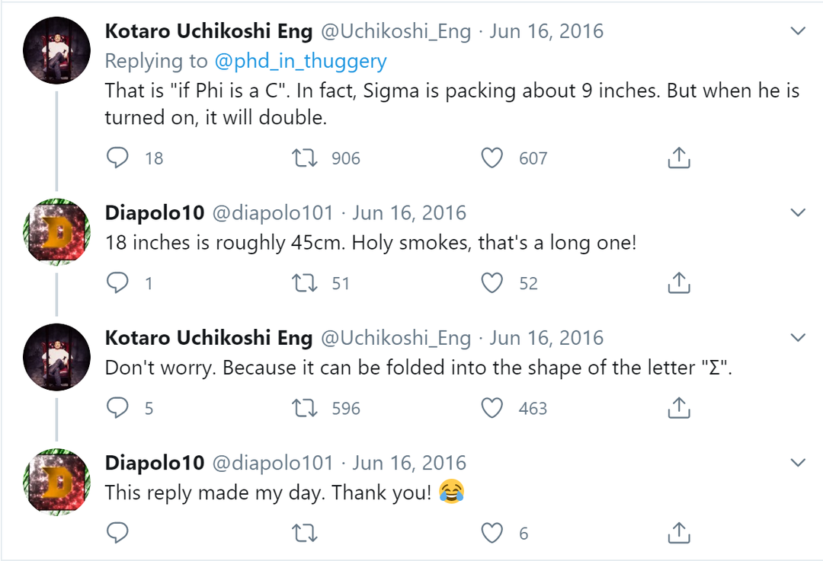Click Kotaro Uchikoshi's avatar on first tweet

(58, 50)
